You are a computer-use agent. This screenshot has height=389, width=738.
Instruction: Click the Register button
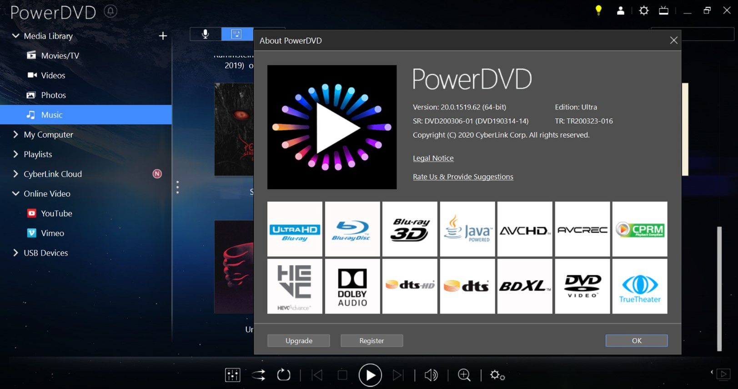point(372,340)
